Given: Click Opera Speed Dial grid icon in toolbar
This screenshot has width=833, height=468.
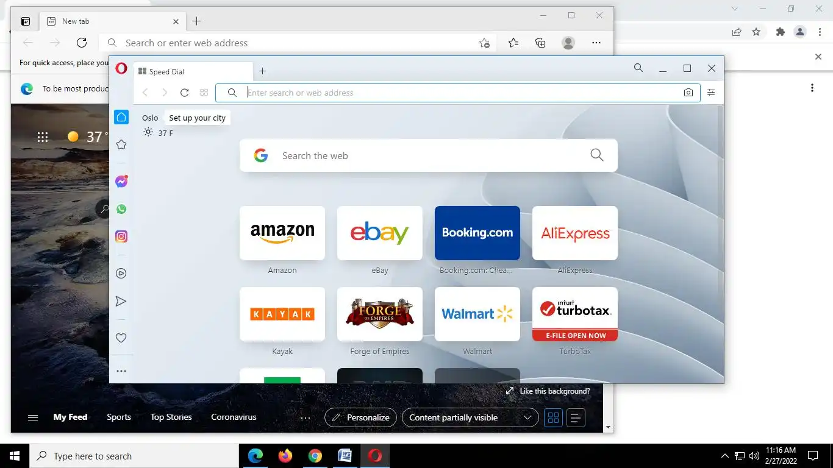Looking at the screenshot, I should click(x=204, y=93).
